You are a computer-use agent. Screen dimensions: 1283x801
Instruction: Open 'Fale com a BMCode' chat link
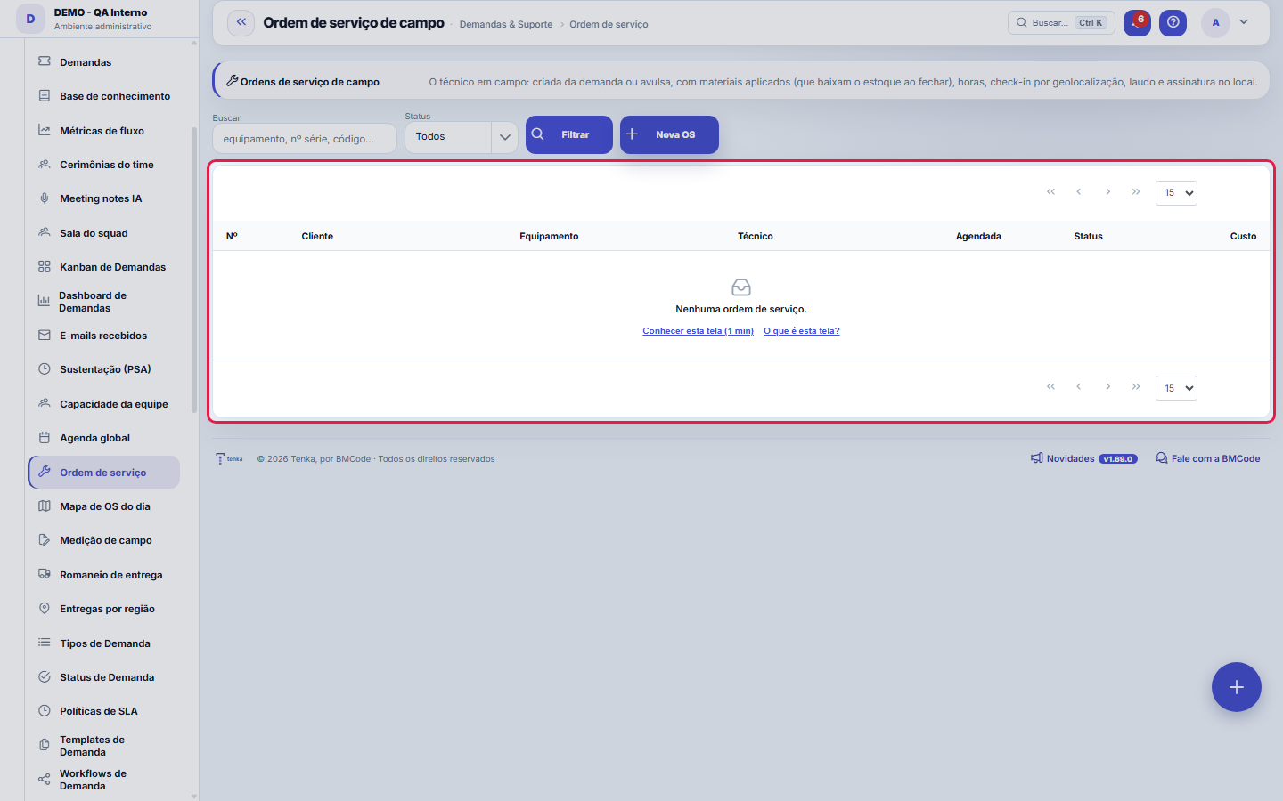point(1208,459)
